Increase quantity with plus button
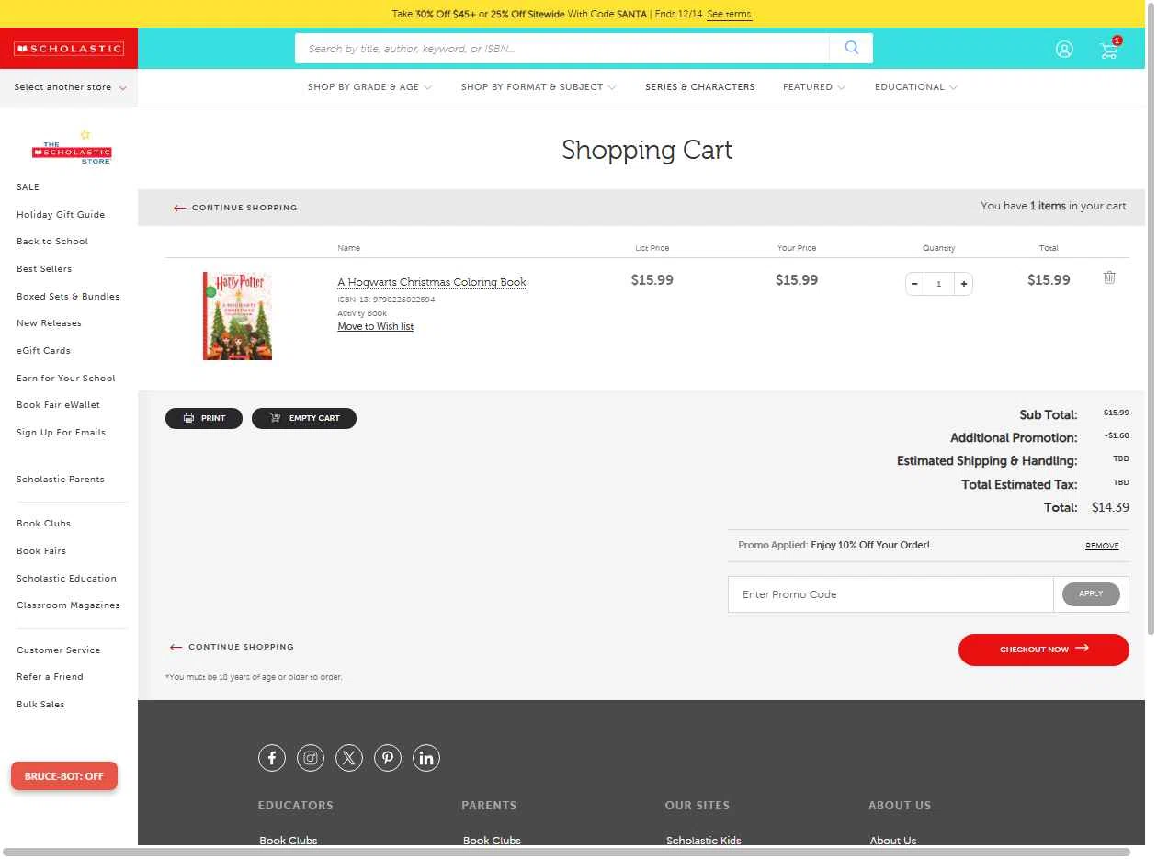This screenshot has width=1157, height=859. [963, 284]
